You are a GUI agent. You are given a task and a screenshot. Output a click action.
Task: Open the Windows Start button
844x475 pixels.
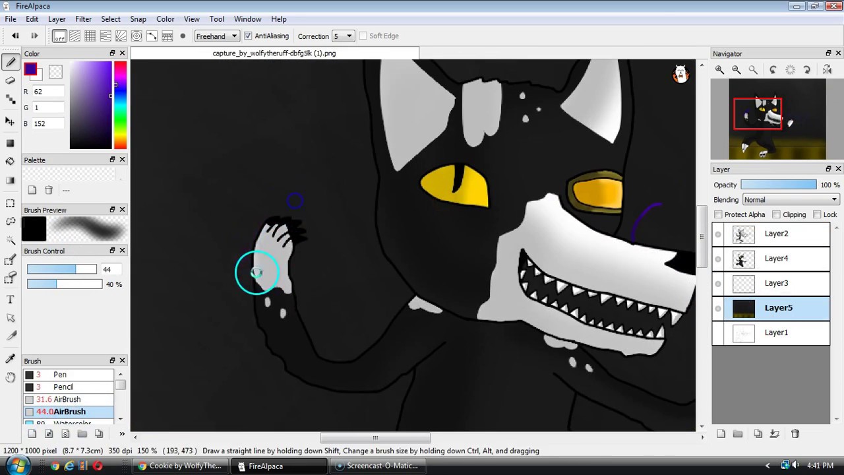[x=17, y=466]
